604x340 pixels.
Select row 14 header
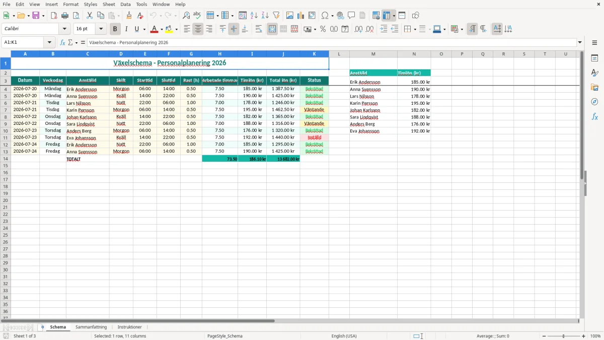6,159
